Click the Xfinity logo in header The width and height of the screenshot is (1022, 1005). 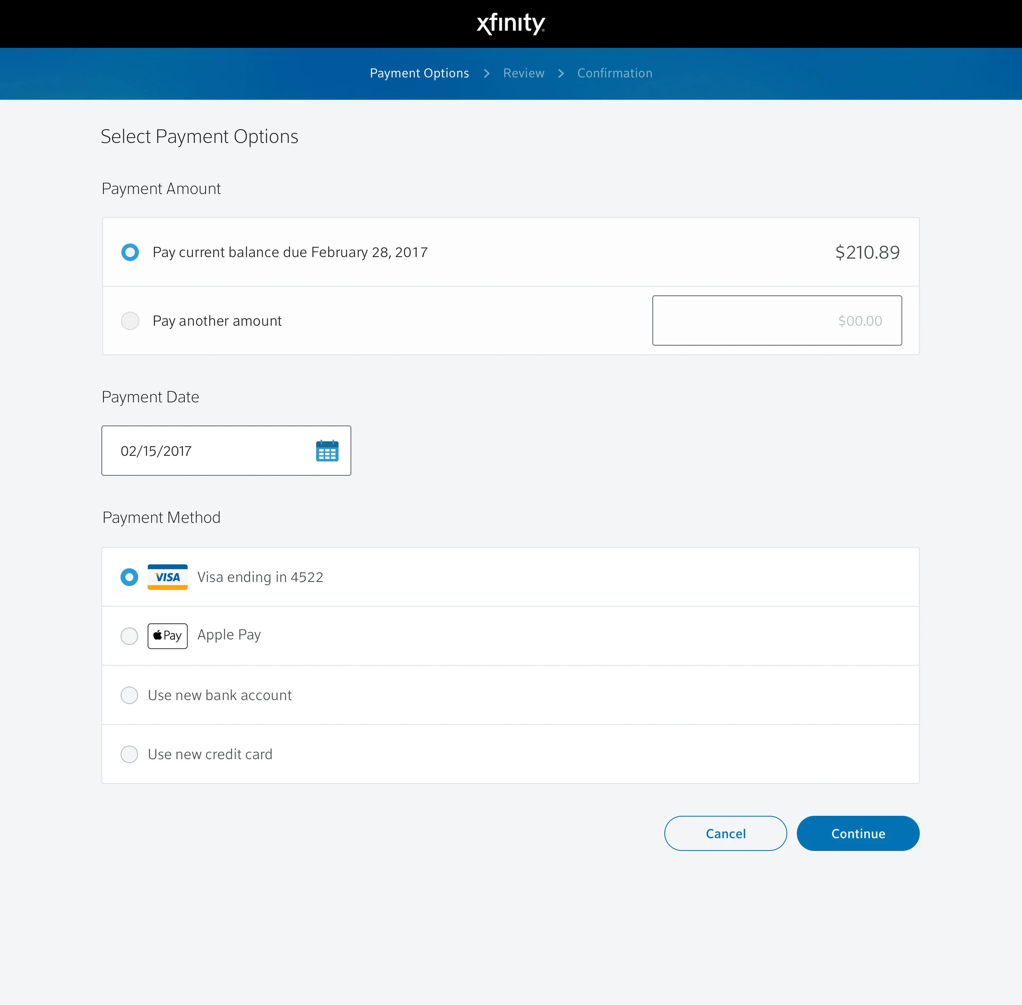tap(511, 24)
